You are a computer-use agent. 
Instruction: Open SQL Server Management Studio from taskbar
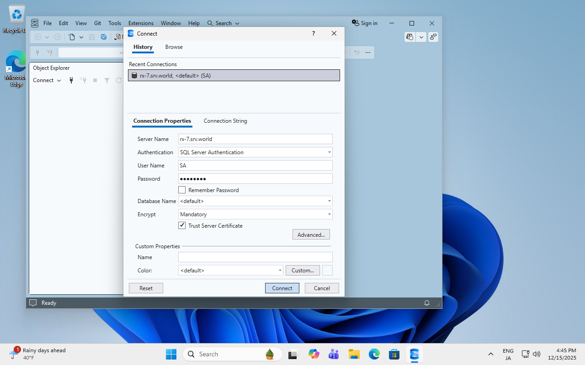click(415, 354)
